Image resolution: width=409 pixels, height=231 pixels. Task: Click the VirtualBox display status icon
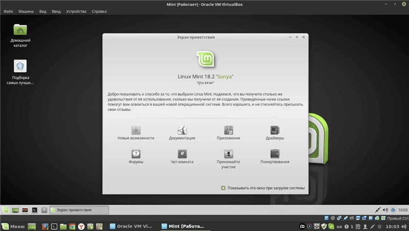point(358,218)
